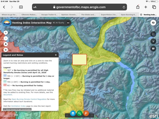
Task: Find my location on map
Action: pos(6,50)
